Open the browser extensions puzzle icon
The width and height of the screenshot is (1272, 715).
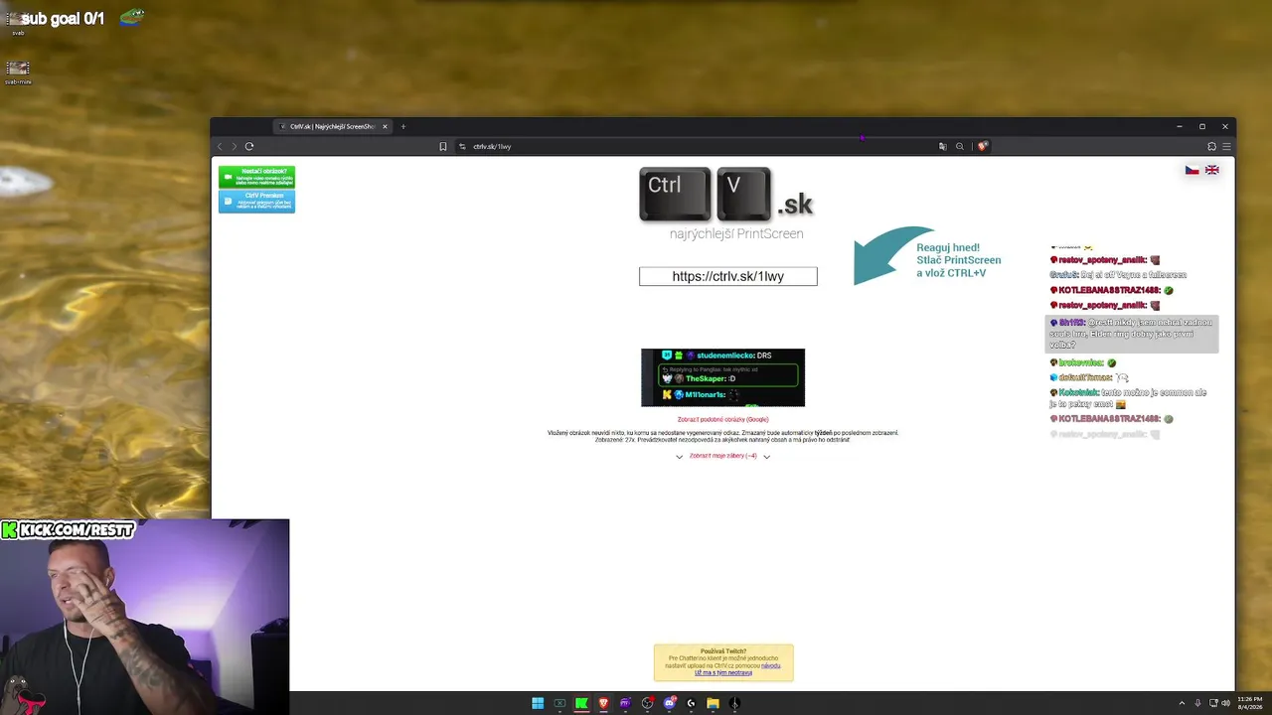click(x=1212, y=146)
